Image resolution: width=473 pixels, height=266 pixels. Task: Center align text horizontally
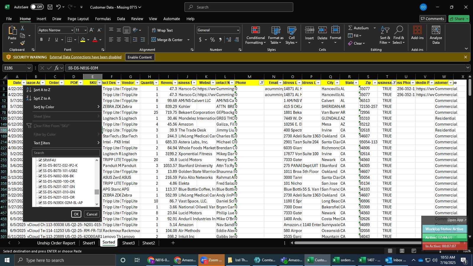(x=119, y=40)
